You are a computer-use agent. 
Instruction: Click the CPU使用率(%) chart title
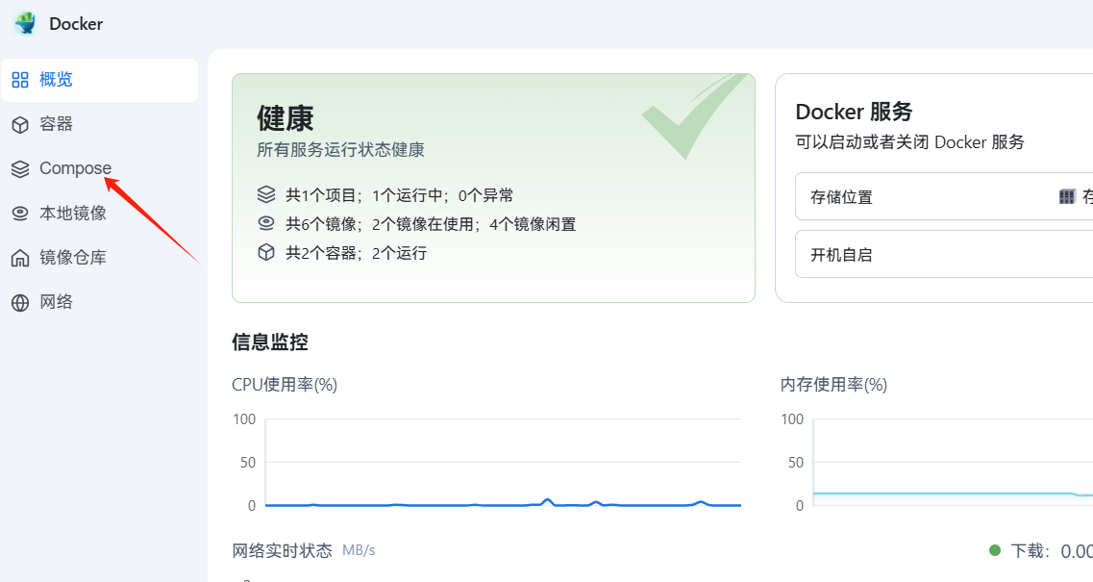[285, 385]
